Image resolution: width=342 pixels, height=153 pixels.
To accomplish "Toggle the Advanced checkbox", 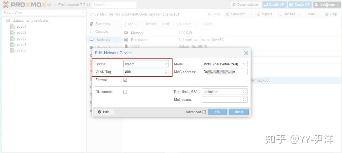I will pos(204,112).
